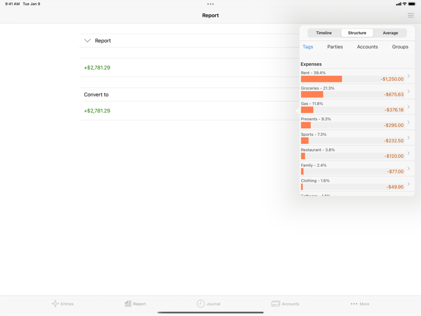The image size is (421, 316).
Task: Tap the -$295.00 Presents amount
Action: (x=393, y=125)
